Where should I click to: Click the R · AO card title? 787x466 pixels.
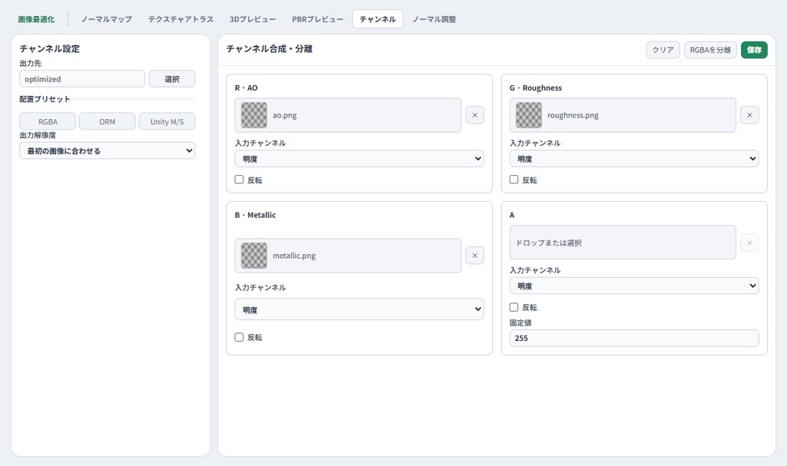pyautogui.click(x=246, y=88)
